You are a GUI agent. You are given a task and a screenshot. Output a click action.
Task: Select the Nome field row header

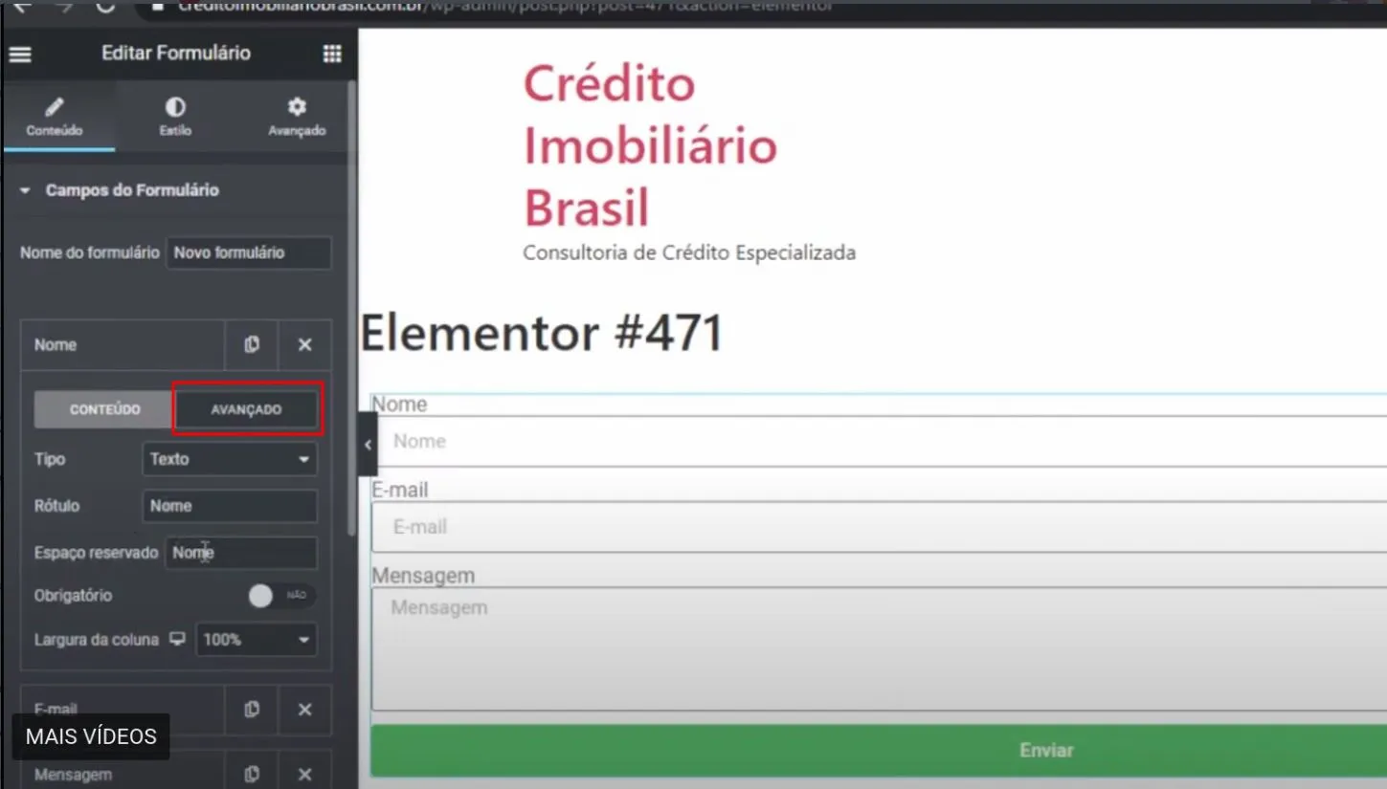(123, 345)
